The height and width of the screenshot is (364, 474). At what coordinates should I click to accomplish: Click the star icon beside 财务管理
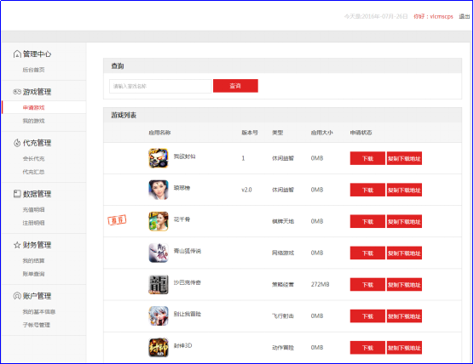[x=17, y=245]
